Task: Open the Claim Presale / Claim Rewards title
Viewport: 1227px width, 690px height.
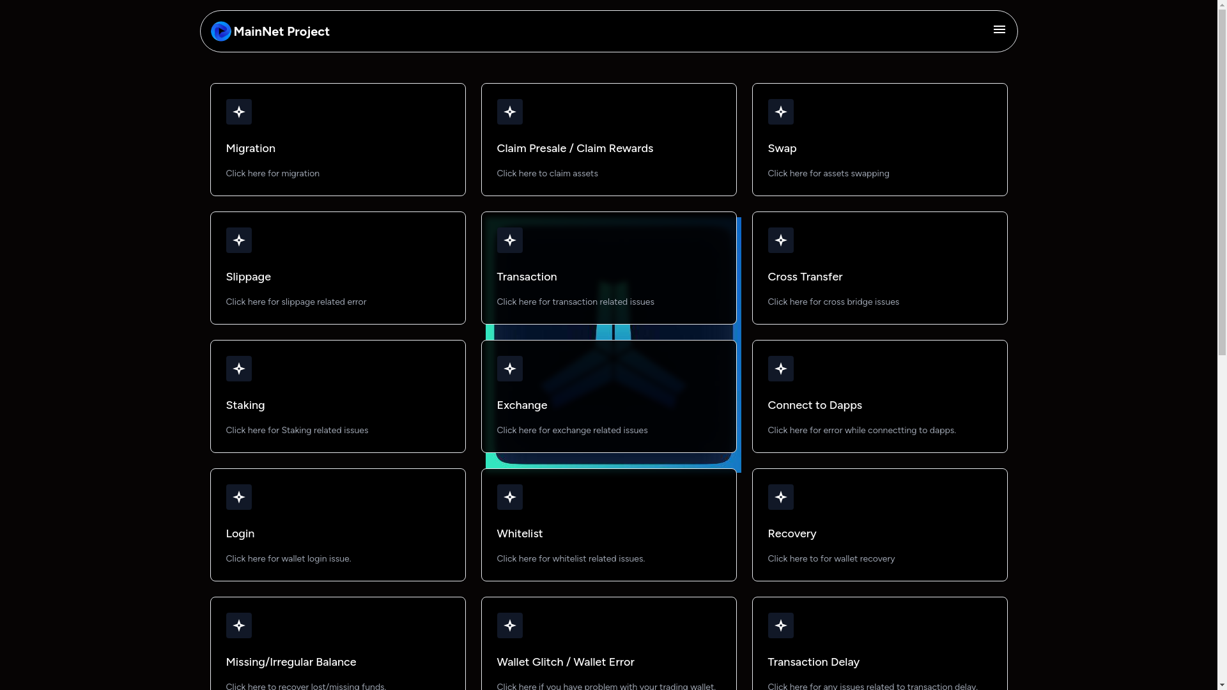Action: pyautogui.click(x=575, y=148)
